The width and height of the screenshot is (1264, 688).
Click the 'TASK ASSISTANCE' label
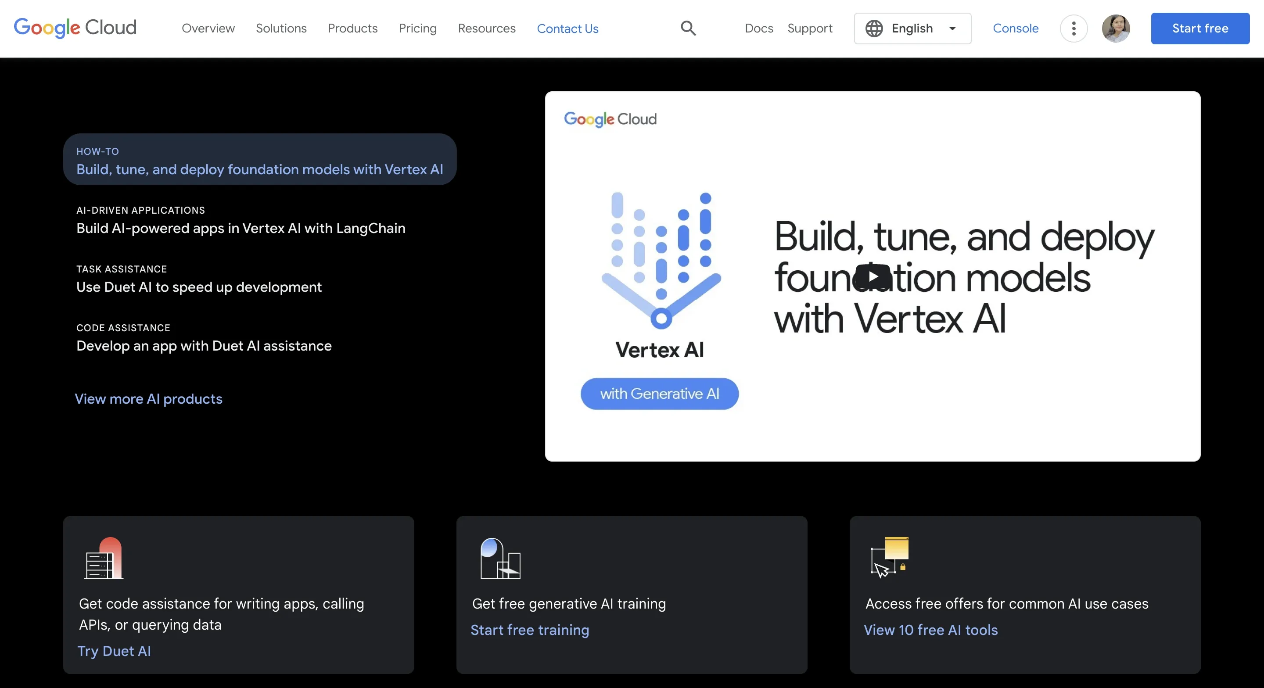(122, 269)
